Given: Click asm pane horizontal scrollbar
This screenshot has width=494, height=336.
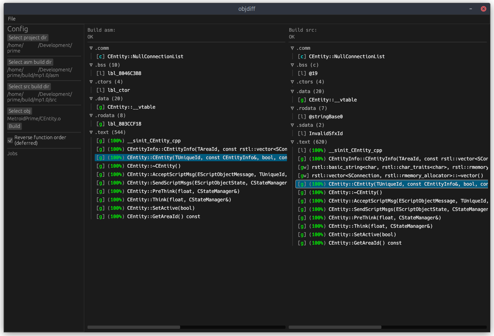Looking at the screenshot, I should coord(134,327).
